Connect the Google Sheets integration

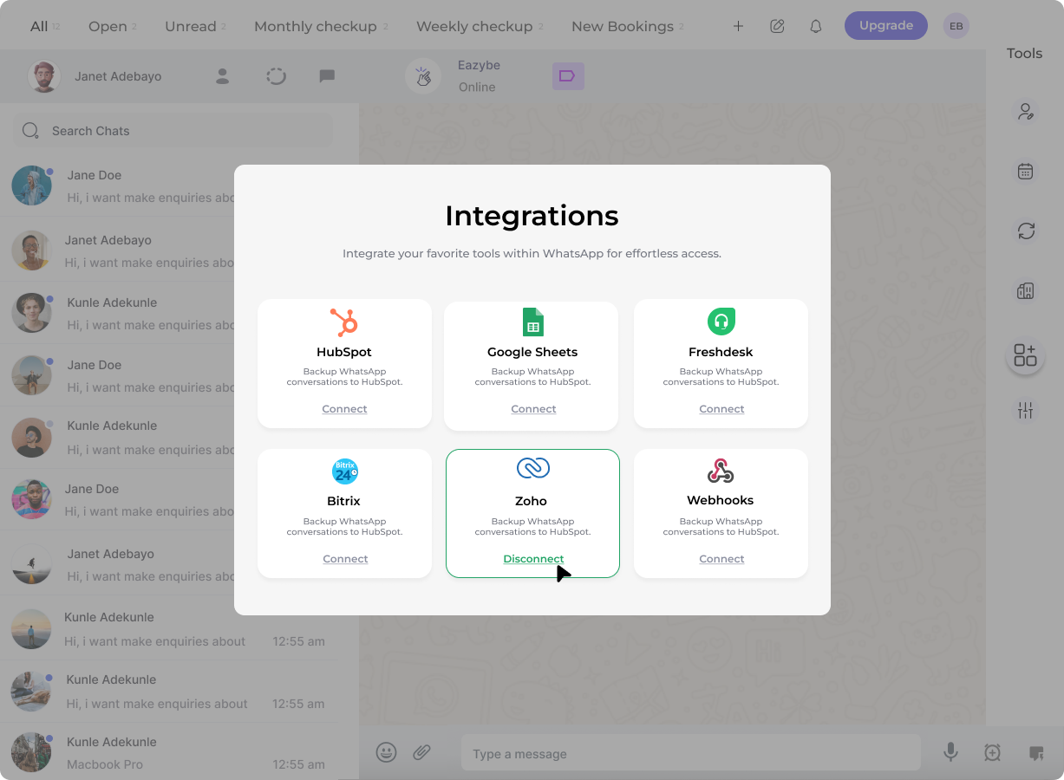click(x=533, y=409)
